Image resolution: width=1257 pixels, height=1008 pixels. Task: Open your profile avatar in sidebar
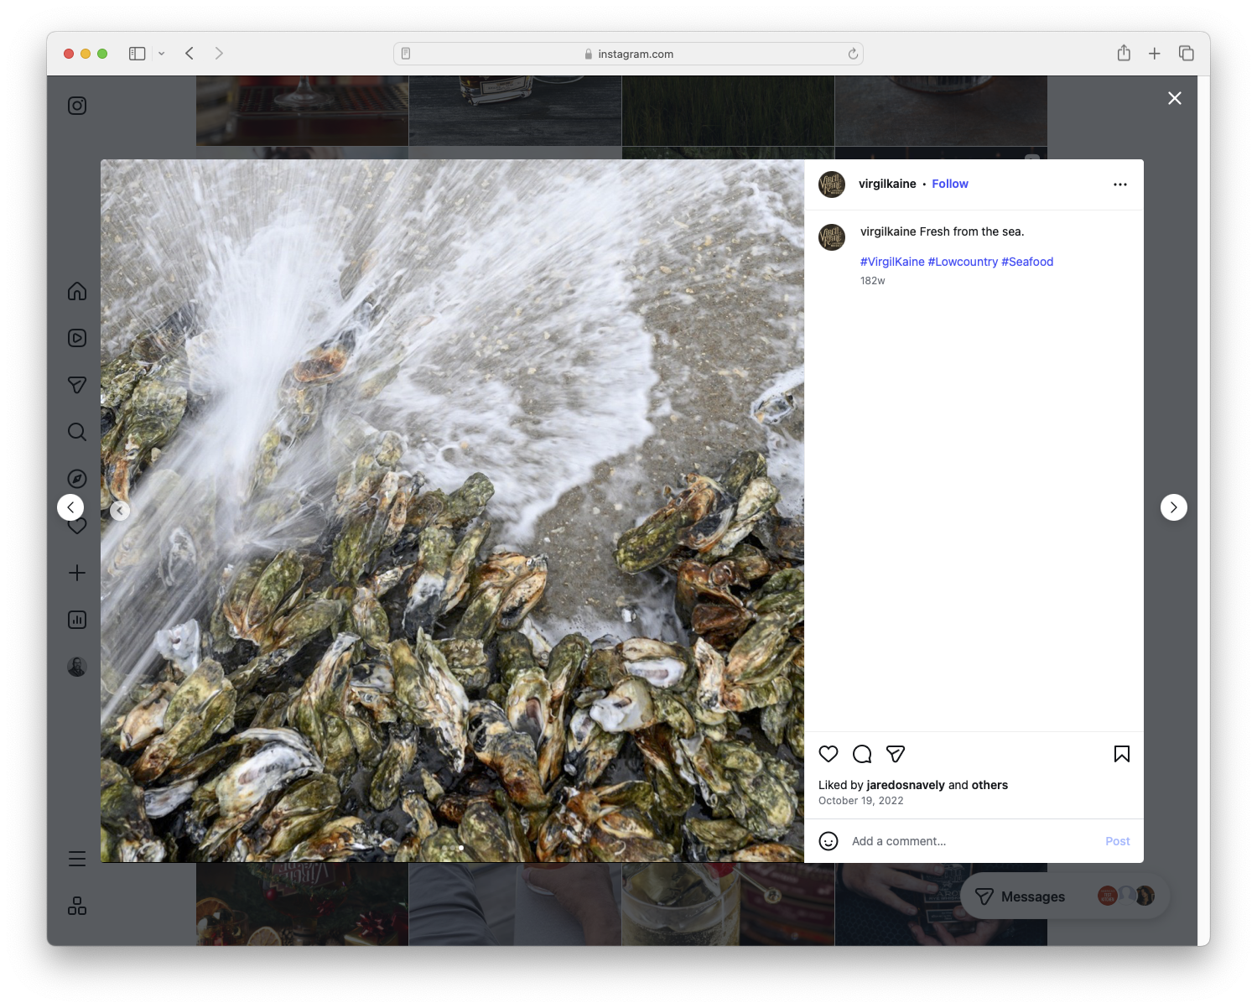pyautogui.click(x=77, y=667)
